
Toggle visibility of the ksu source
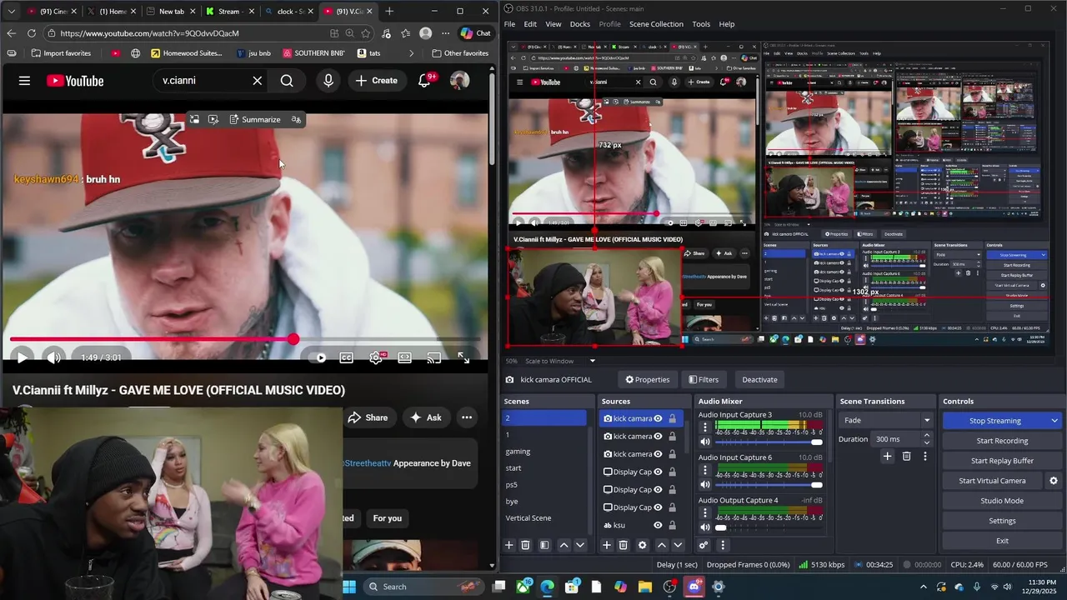tap(658, 525)
